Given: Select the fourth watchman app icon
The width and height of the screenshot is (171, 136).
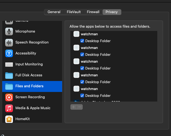Looking at the screenshot, I should 76,75.
